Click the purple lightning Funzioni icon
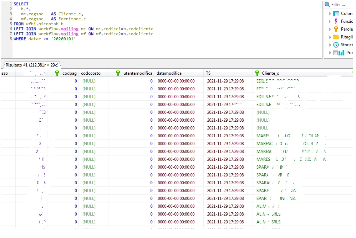Image resolution: width=356 pixels, height=238 pixels. [x=336, y=21]
